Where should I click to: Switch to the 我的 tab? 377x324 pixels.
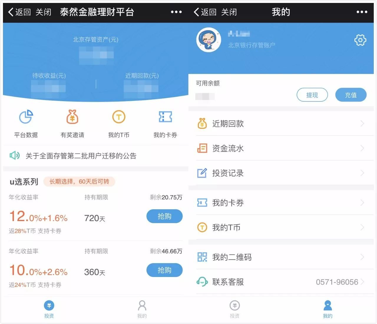click(x=328, y=309)
